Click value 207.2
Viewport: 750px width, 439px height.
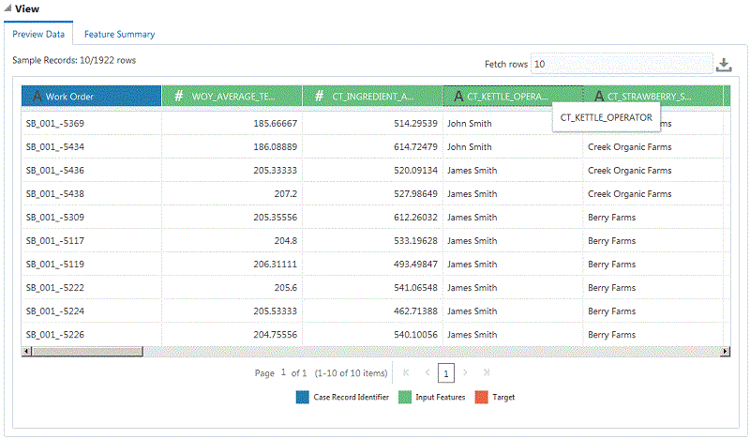click(286, 194)
